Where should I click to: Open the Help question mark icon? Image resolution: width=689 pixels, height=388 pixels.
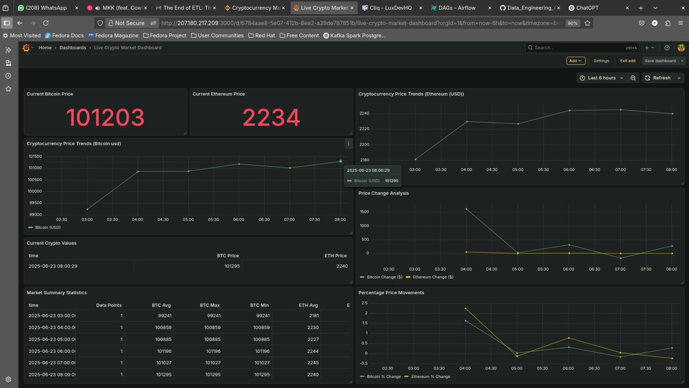667,48
